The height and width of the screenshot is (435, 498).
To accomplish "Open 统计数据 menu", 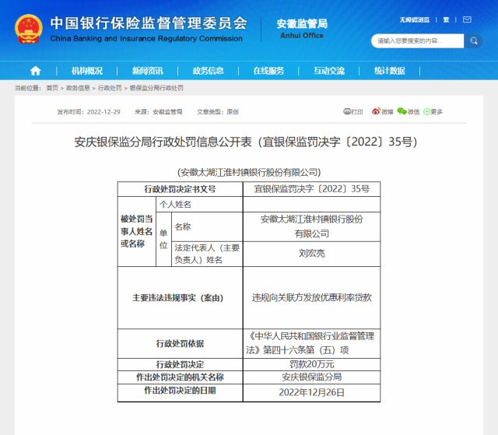I will point(389,71).
